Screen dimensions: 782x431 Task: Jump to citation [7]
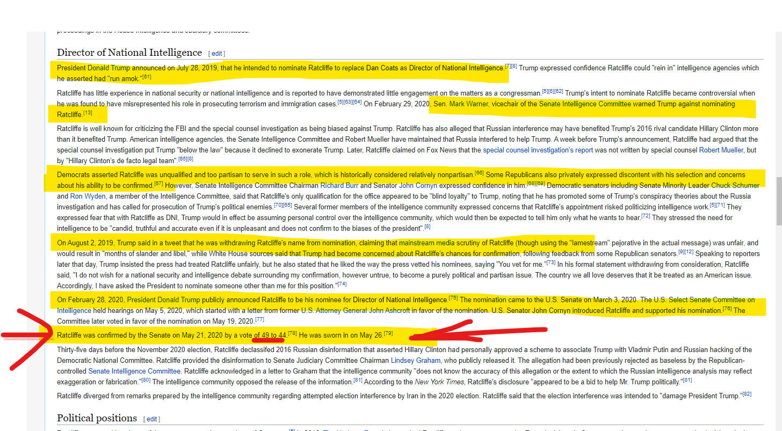pyautogui.click(x=508, y=66)
